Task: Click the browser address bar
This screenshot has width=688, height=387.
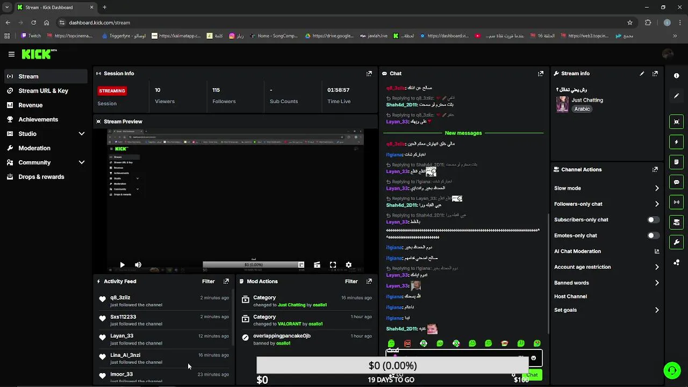Action: point(344,23)
